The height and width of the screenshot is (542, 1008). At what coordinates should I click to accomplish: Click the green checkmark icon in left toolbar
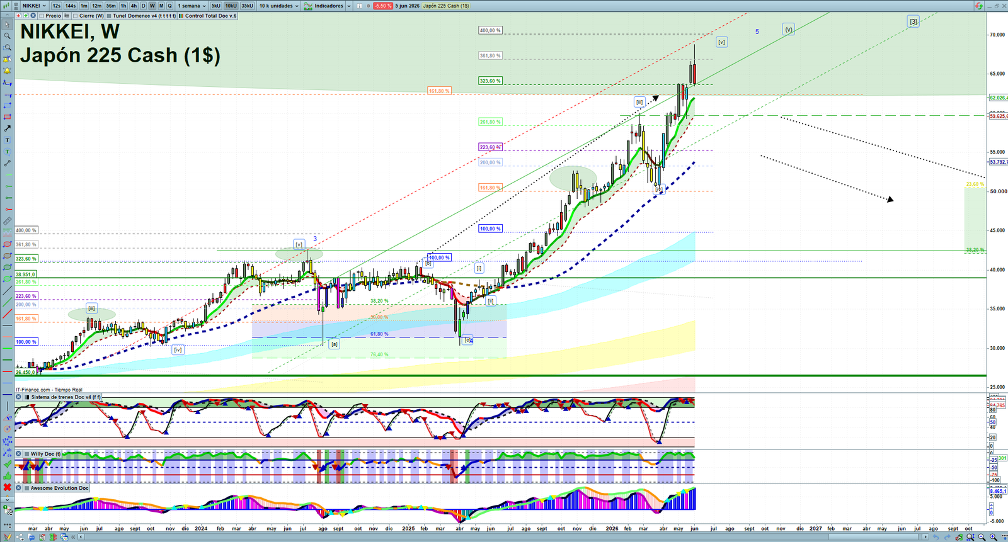tap(8, 464)
